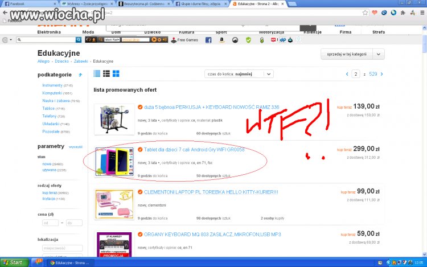The height and width of the screenshot is (267, 427).
Task: Close the Edukacyjne - Strona 2 tab
Action: point(282,4)
